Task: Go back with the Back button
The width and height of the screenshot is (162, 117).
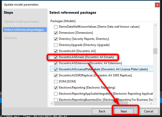Action: click(102, 111)
